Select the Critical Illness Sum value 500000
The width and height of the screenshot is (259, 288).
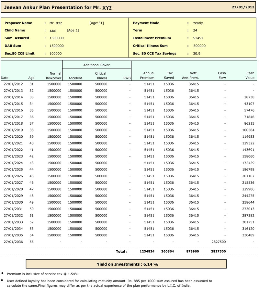coord(199,46)
